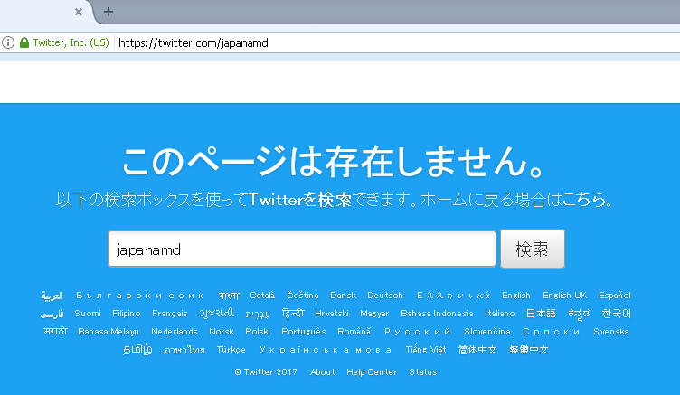Select Hrvatski language

(x=332, y=313)
